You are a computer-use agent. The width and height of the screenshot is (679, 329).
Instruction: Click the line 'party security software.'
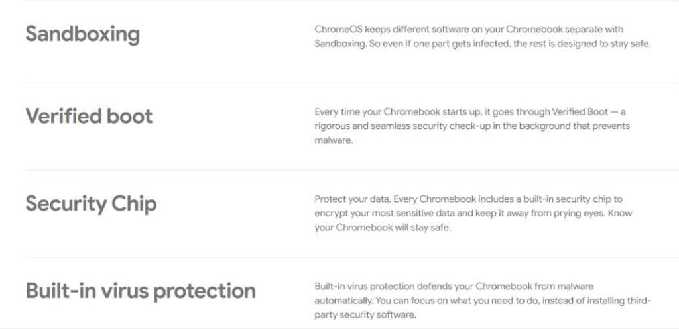click(x=365, y=314)
